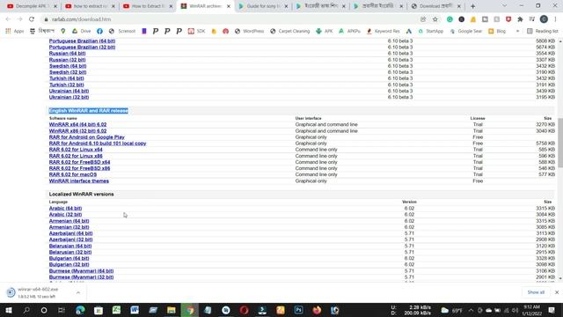Click Show all downloads
Viewport: 563px width, 317px height.
[x=536, y=292]
